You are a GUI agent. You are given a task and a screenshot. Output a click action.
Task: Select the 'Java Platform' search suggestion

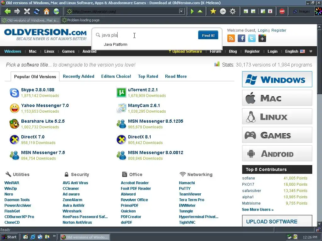115,45
